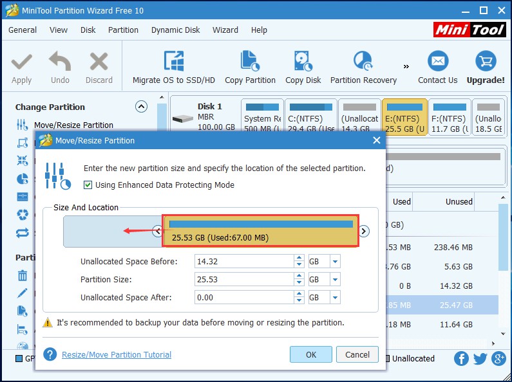Close the Move/Resize Partition dialog

click(x=377, y=140)
